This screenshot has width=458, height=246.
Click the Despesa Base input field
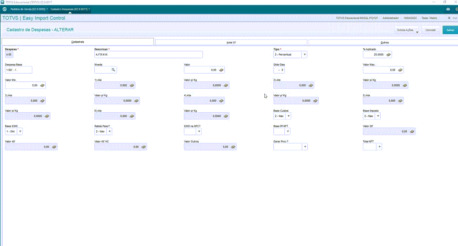(18, 70)
